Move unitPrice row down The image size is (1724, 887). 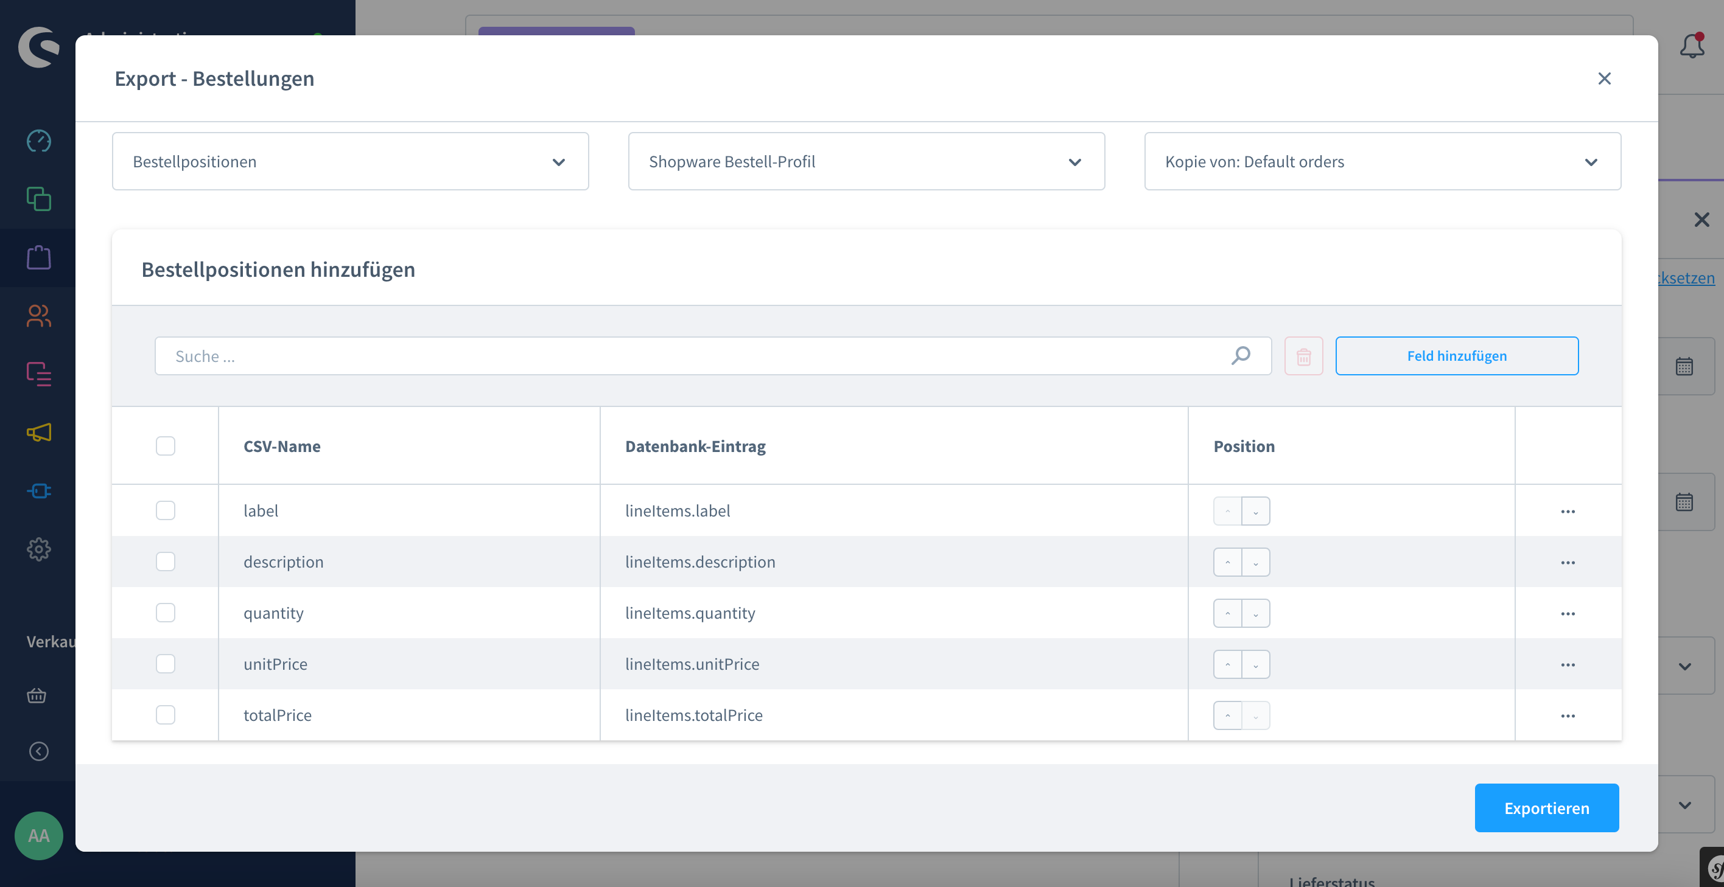tap(1256, 664)
